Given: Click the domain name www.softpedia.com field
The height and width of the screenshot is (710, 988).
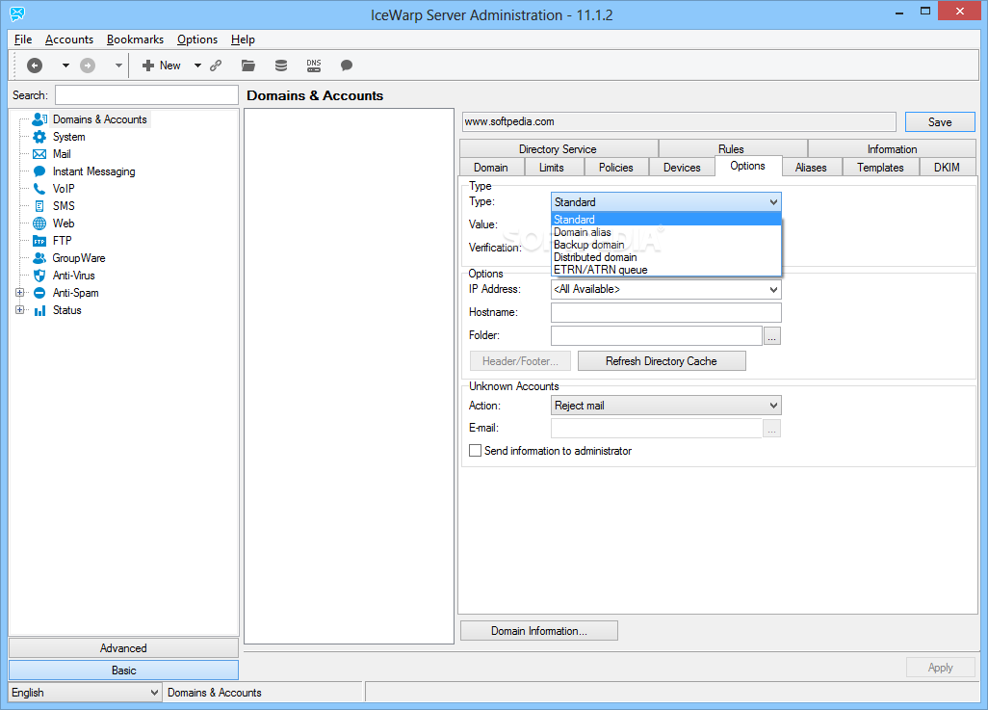Looking at the screenshot, I should [x=679, y=121].
